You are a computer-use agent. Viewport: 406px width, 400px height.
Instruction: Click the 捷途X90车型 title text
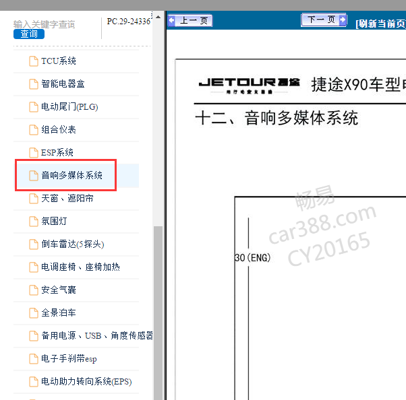pyautogui.click(x=359, y=84)
